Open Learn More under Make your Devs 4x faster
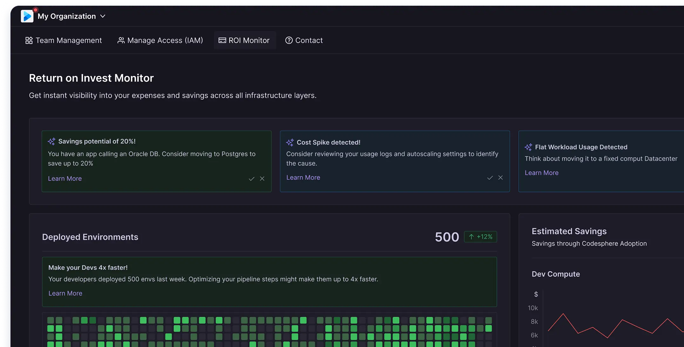Screen dimensions: 684x347 tap(65, 293)
